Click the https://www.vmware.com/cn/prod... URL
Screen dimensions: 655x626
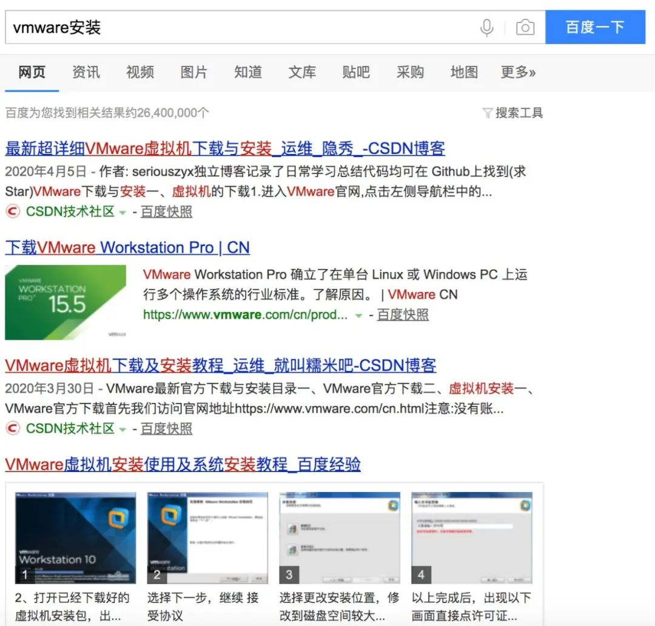click(245, 315)
